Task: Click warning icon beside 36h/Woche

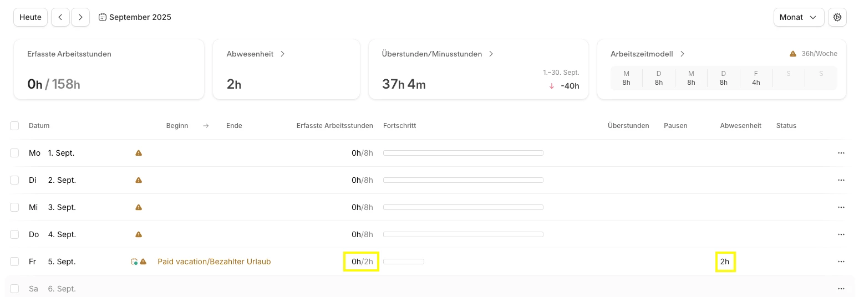Action: point(793,54)
